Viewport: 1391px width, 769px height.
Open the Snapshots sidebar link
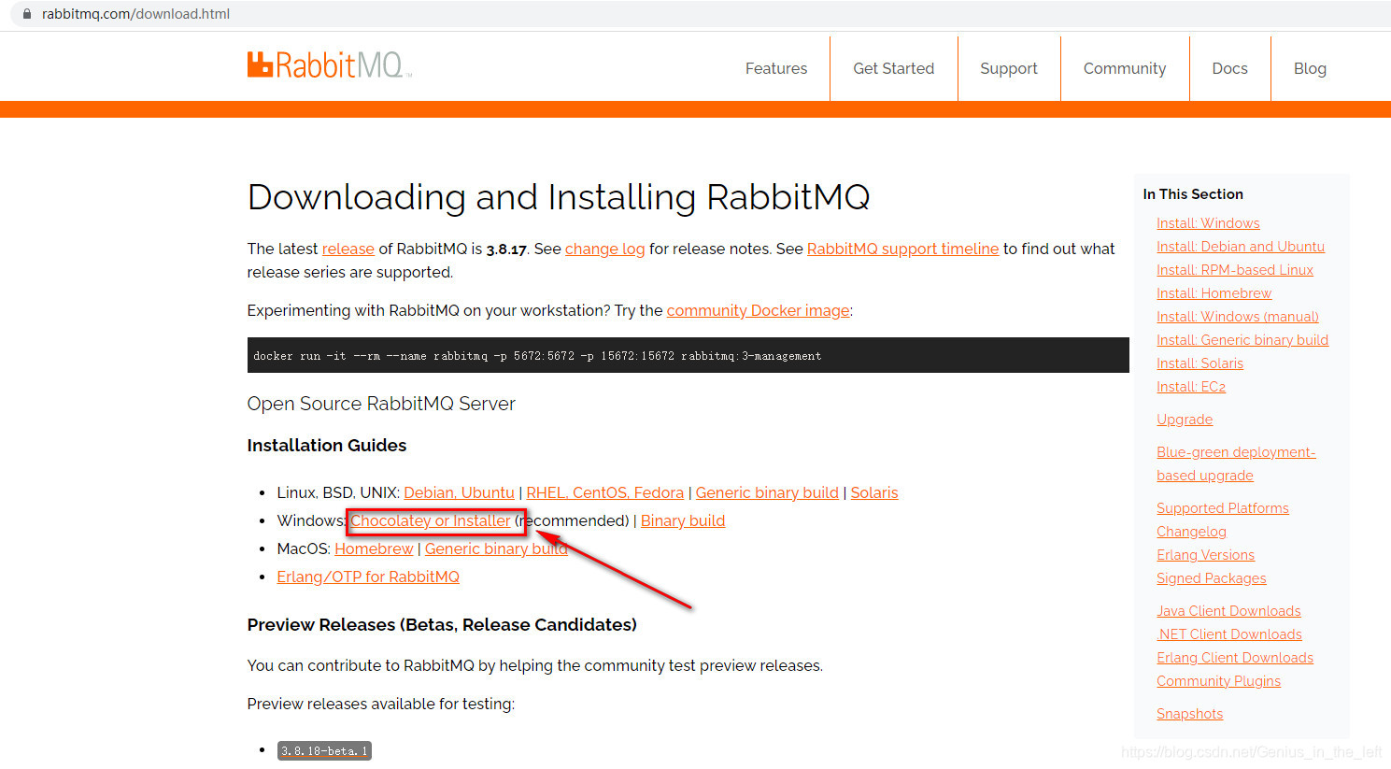[1189, 714]
